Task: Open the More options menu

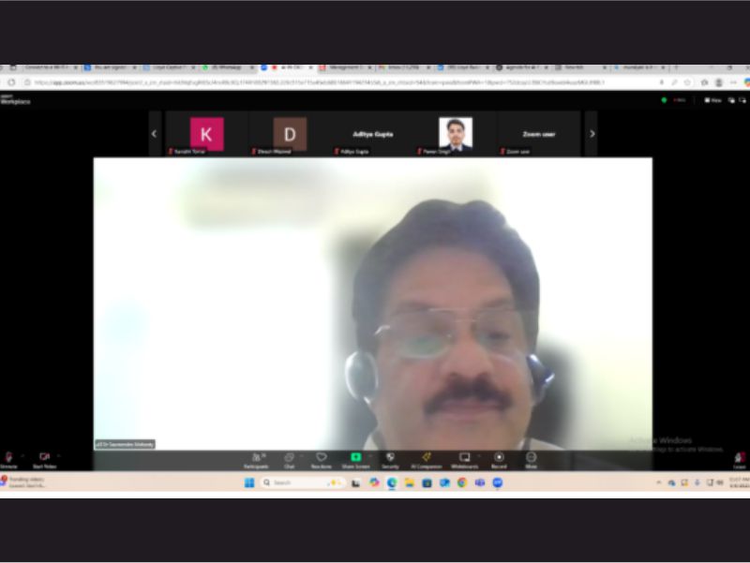Action: click(x=531, y=457)
